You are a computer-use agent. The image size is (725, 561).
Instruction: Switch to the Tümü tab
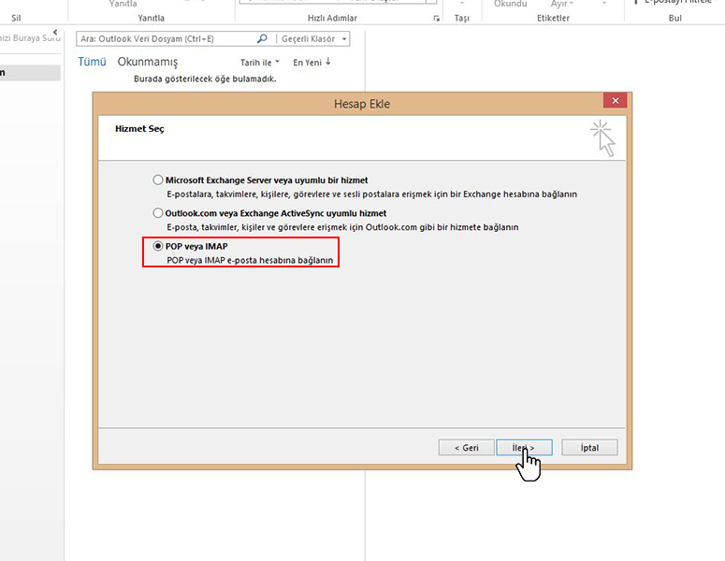click(x=92, y=62)
